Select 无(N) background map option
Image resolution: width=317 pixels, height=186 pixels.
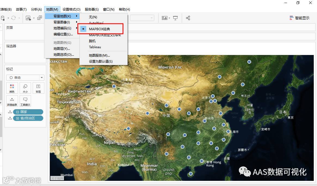(x=103, y=17)
